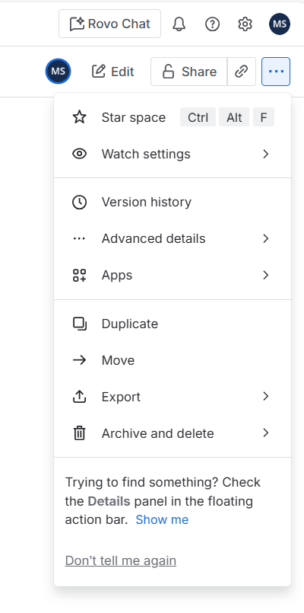
Task: Open the notifications bell icon
Action: click(179, 24)
